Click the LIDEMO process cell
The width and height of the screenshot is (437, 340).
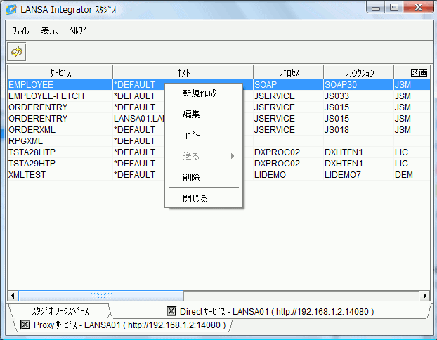289,175
